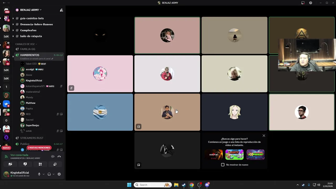Open microphone input options chevron

44,174
